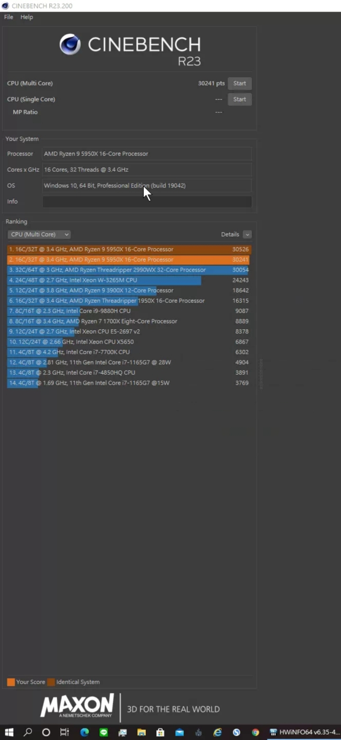Launch Google Chrome from taskbar
This screenshot has height=740, width=341.
click(x=255, y=732)
